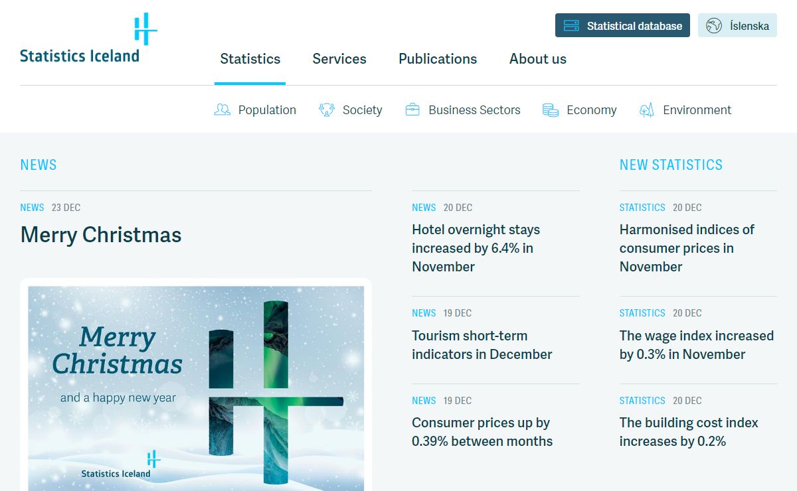797x491 pixels.
Task: Click the Business Sectors briefcase icon
Action: (412, 110)
